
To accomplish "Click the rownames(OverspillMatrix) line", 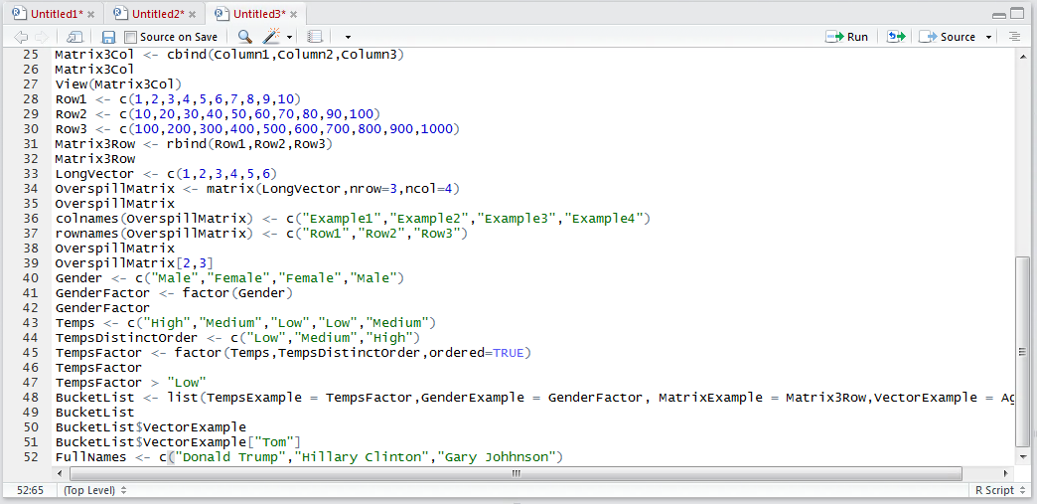I will pyautogui.click(x=261, y=234).
